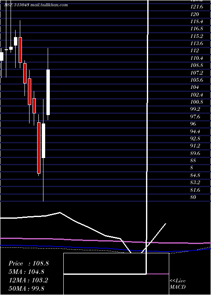
Task: Select the 5MA : 104.8 value
Action: coord(27,272)
